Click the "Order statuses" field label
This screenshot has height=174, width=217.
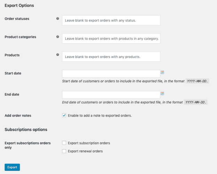17,19
